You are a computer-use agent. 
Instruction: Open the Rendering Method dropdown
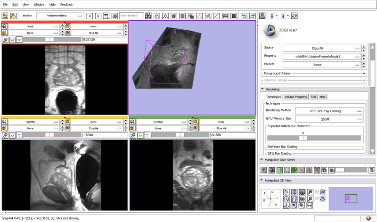[x=329, y=111]
